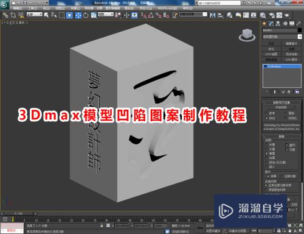
Task: Activate the Select and Move tool
Action: coord(78,15)
